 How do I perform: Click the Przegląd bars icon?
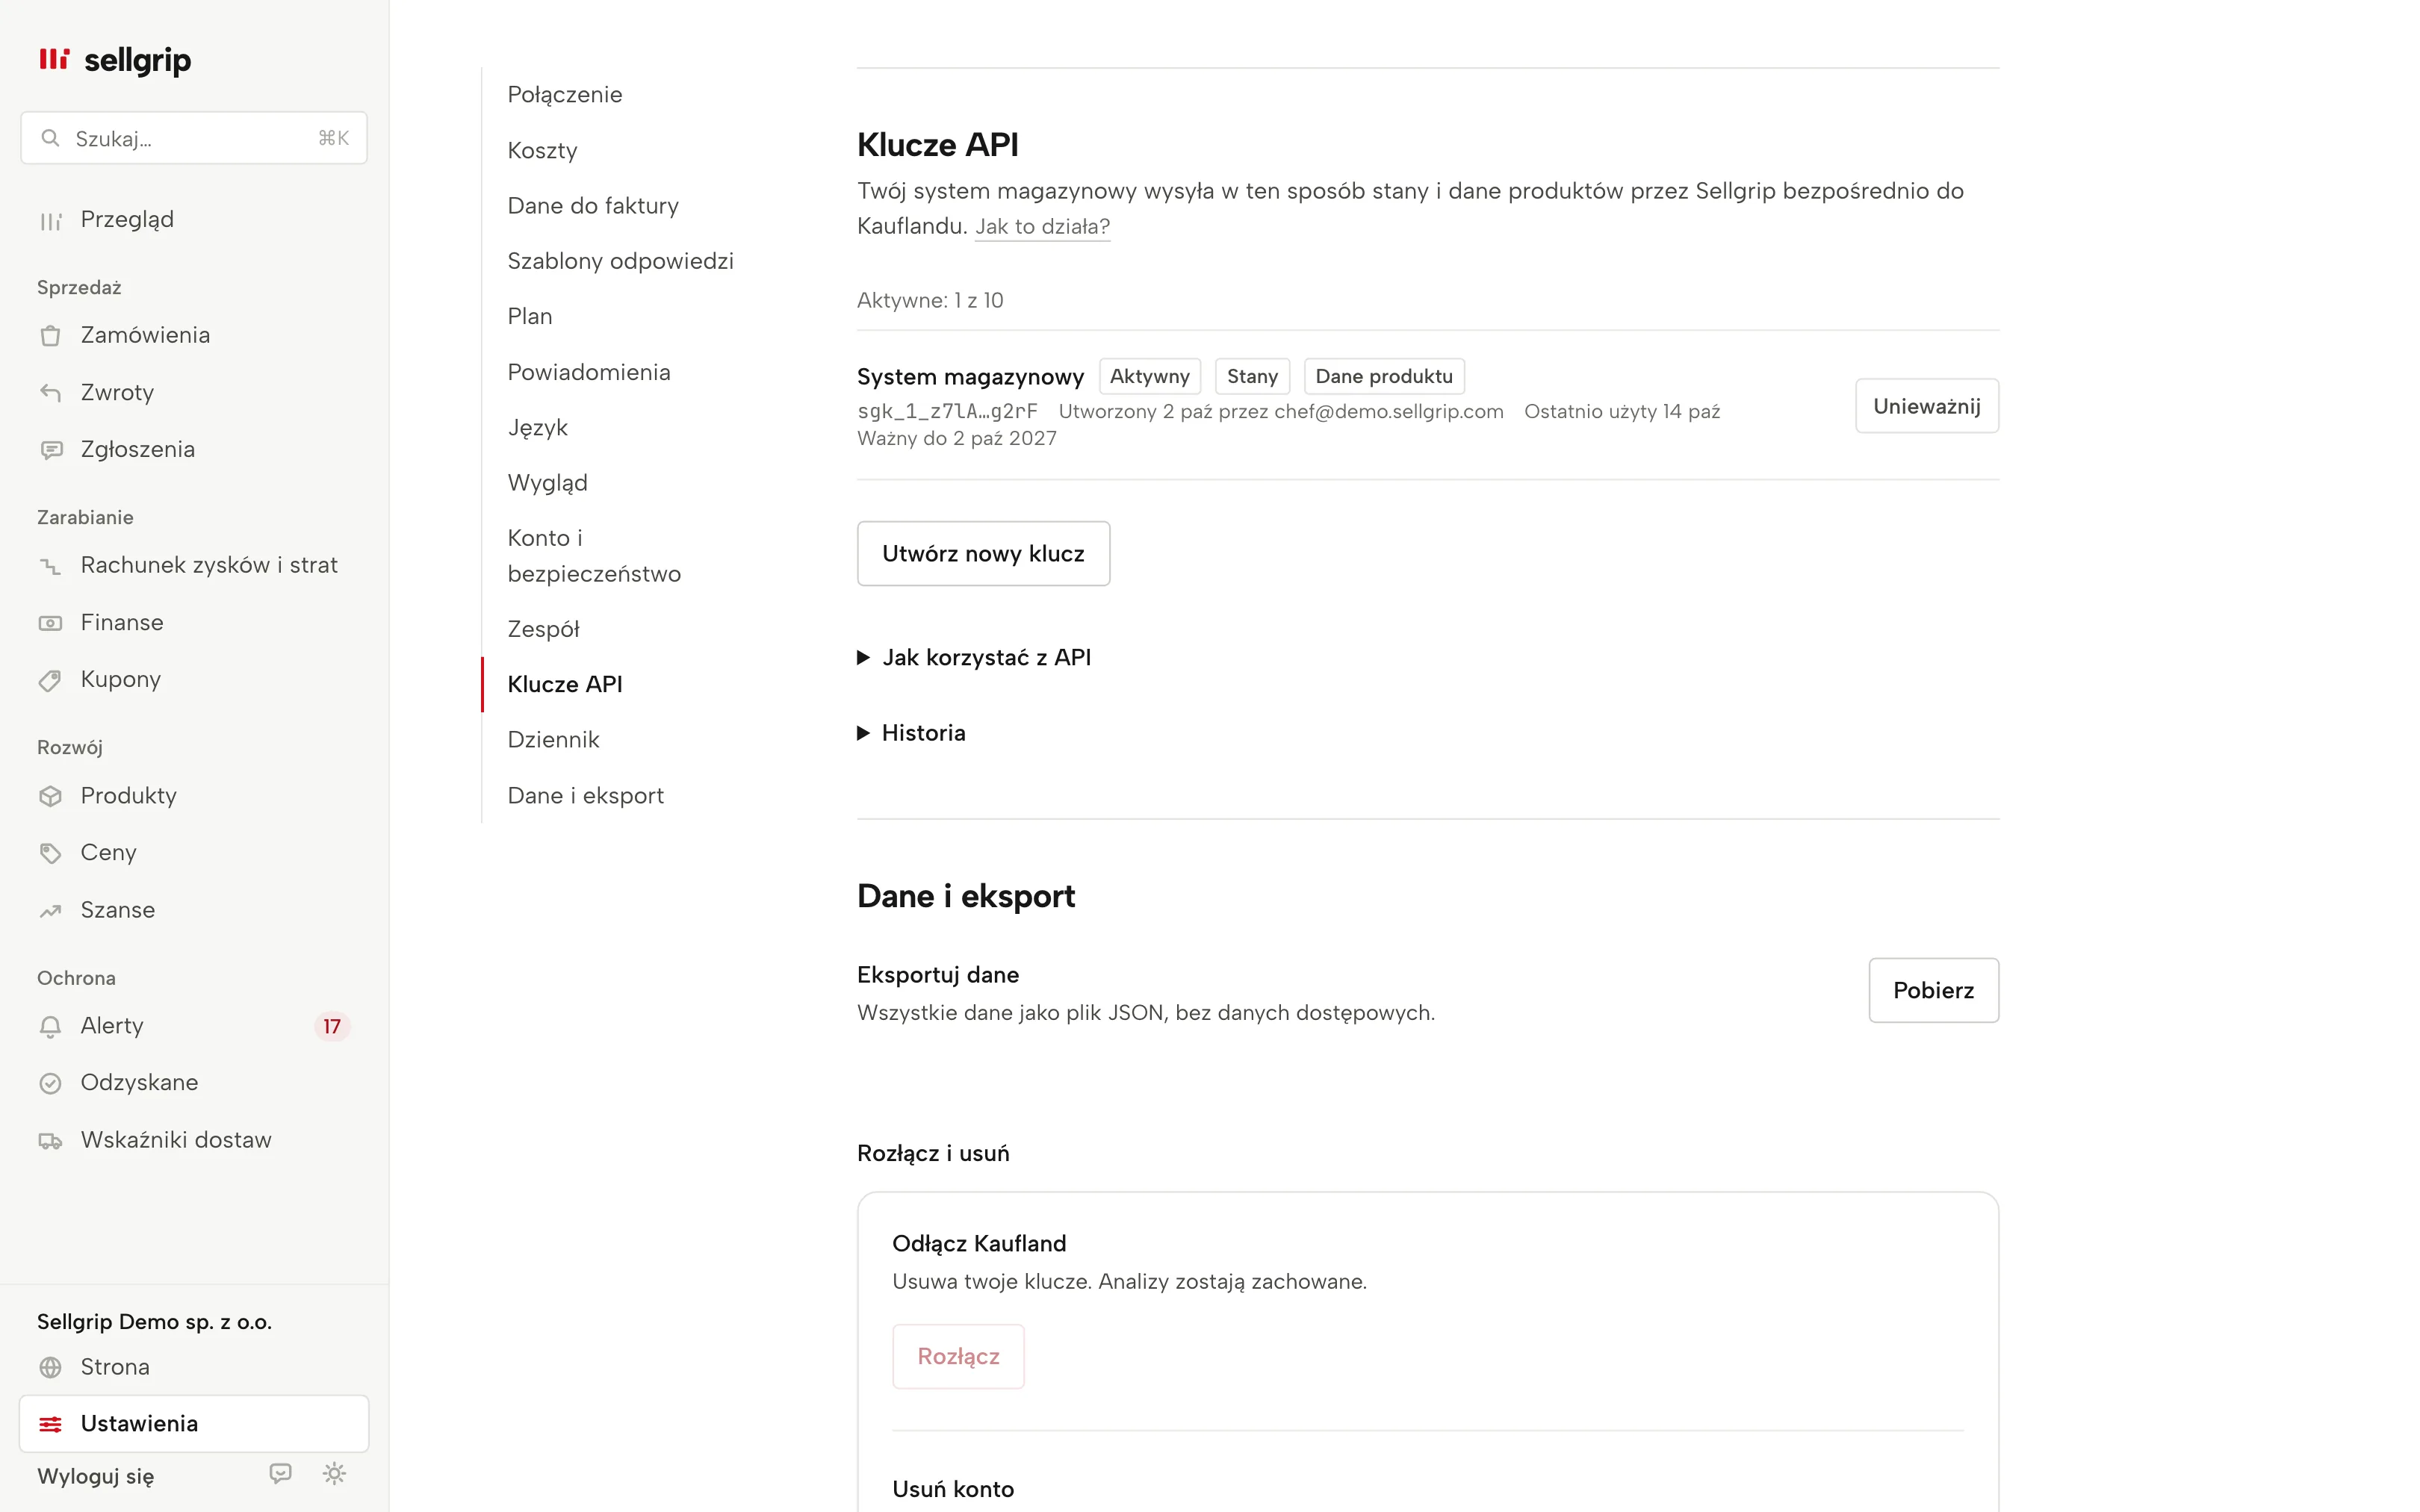(x=50, y=220)
